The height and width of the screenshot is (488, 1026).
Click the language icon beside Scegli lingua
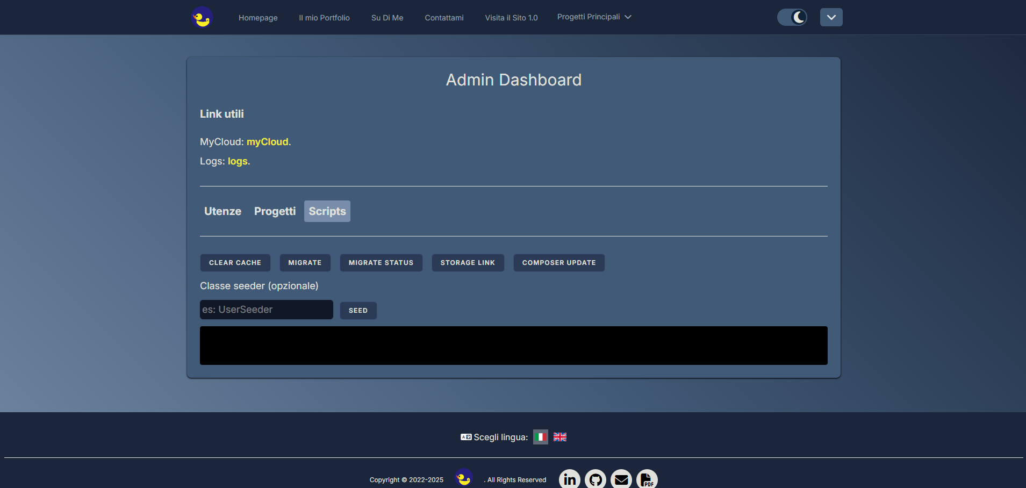point(466,437)
